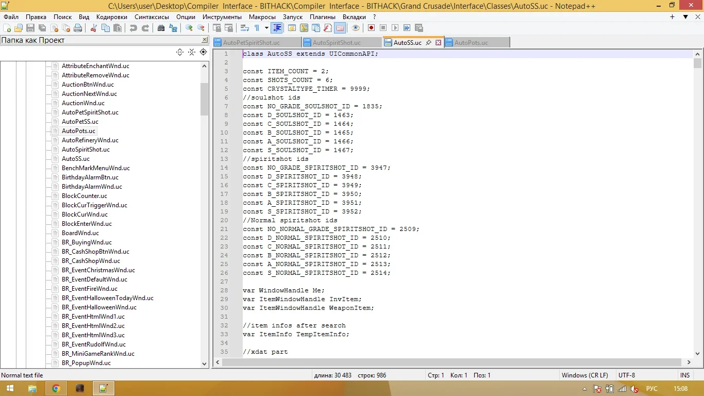Open the tab list dropdown arrow
The width and height of the screenshot is (704, 396).
[685, 17]
